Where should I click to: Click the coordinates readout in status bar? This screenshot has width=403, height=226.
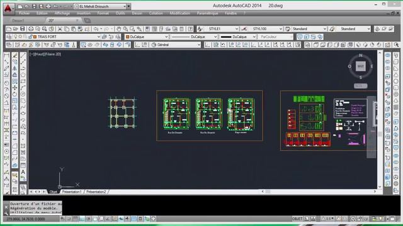click(x=26, y=219)
